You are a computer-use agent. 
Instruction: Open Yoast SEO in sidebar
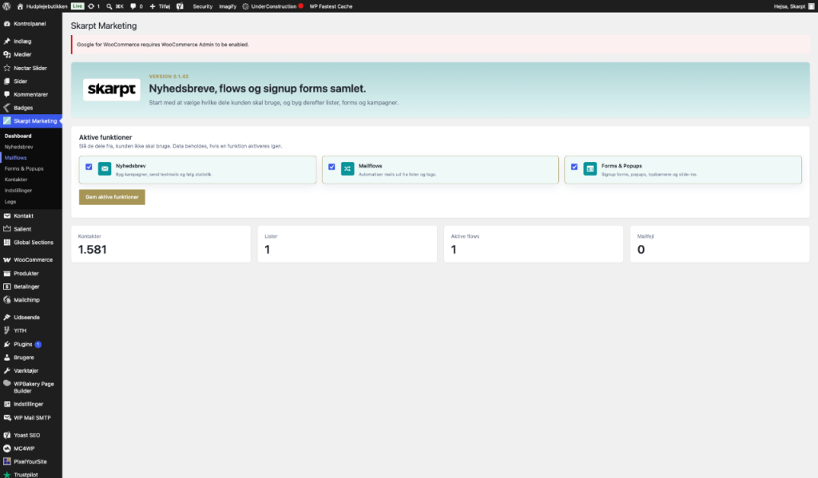coord(31,435)
